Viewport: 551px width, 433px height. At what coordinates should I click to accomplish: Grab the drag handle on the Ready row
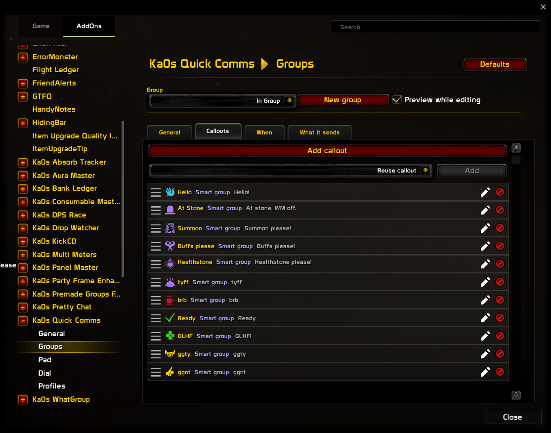click(155, 318)
